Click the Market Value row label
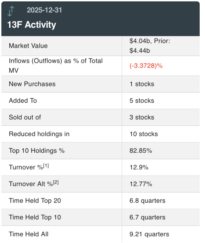 point(28,46)
